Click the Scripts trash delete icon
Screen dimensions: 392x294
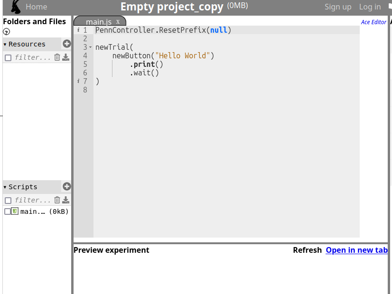click(x=57, y=200)
